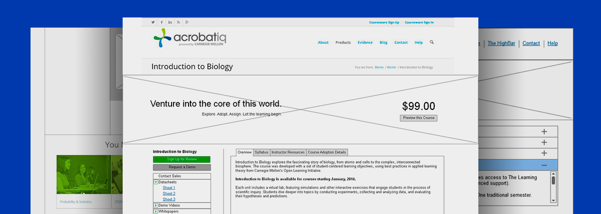Expand second plus row in right background window
The image size is (601, 214).
pos(544,142)
